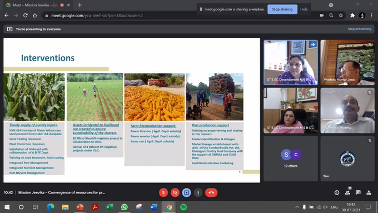Switch to Chrome on the taskbar

(x=169, y=207)
